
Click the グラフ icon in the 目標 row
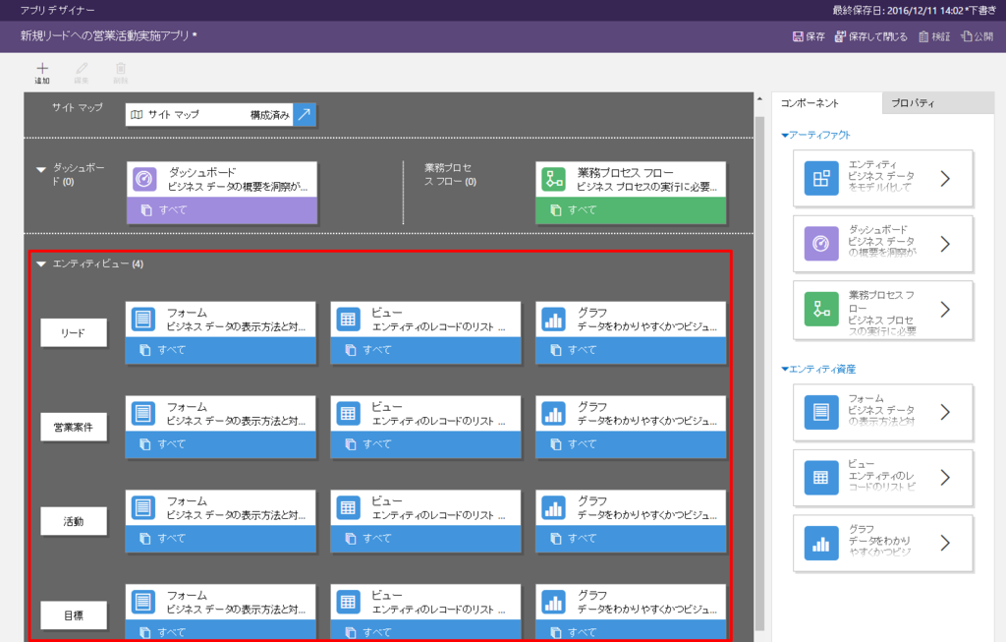click(x=554, y=603)
